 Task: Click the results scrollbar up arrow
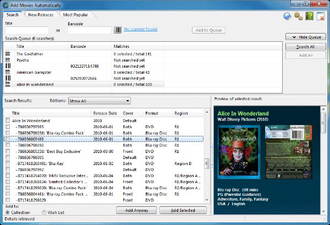[x=207, y=112]
